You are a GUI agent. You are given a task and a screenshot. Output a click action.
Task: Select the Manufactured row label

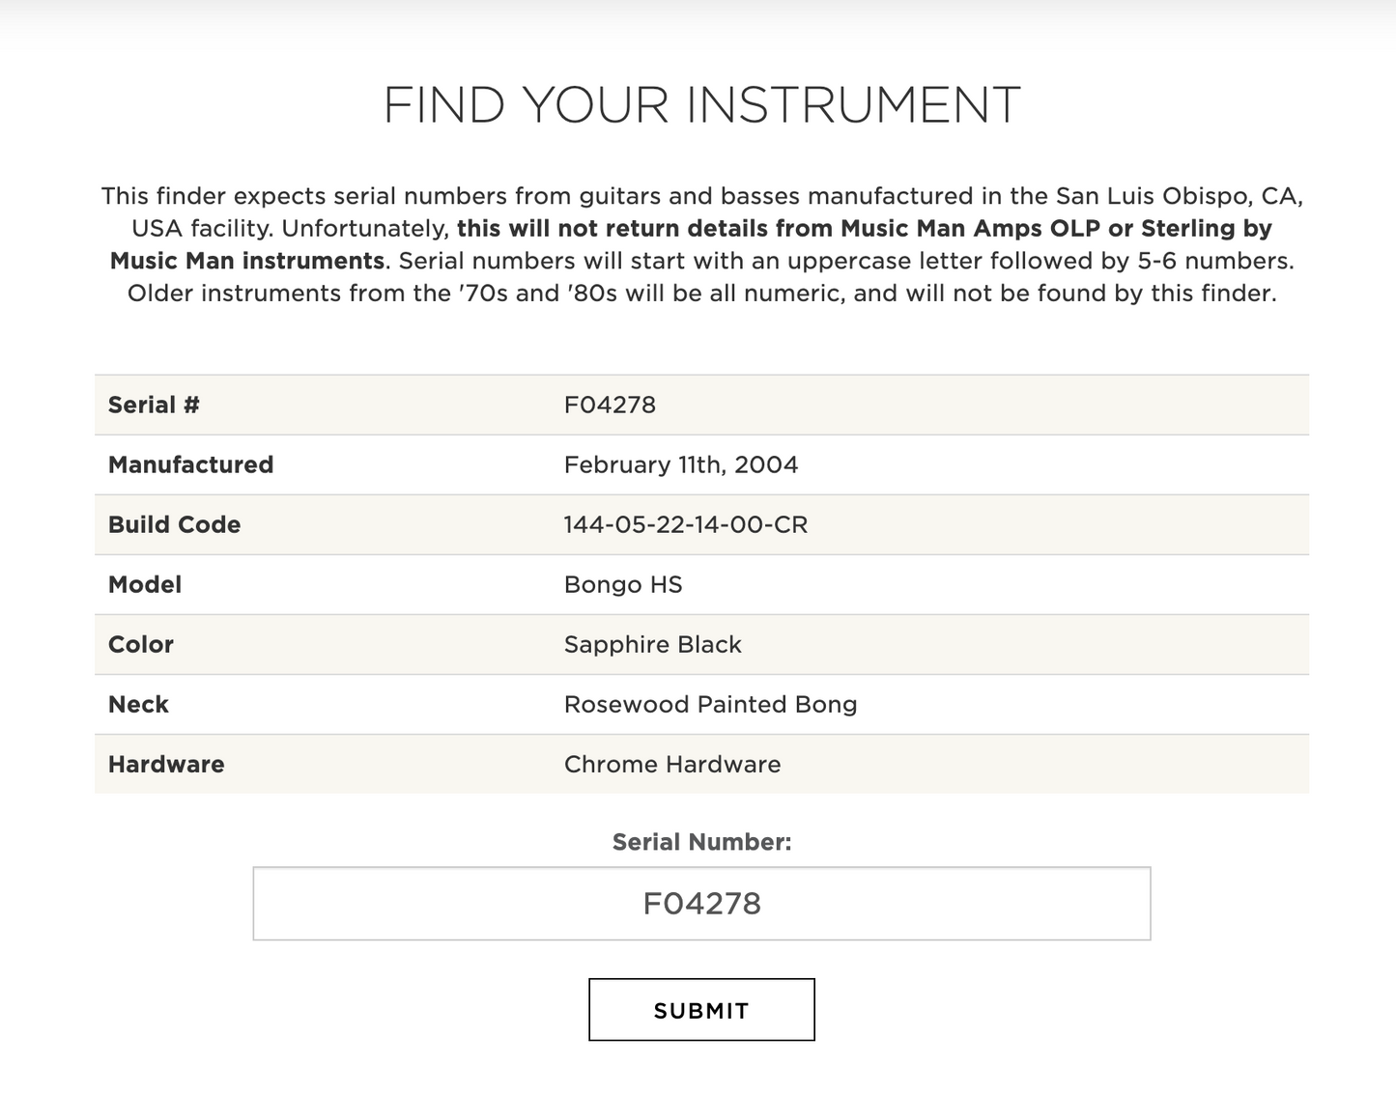(x=190, y=465)
